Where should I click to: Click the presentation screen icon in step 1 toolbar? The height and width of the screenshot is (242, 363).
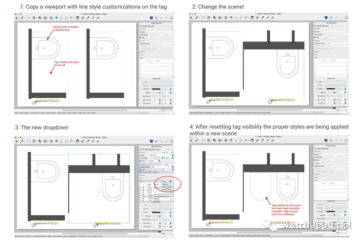(x=151, y=18)
